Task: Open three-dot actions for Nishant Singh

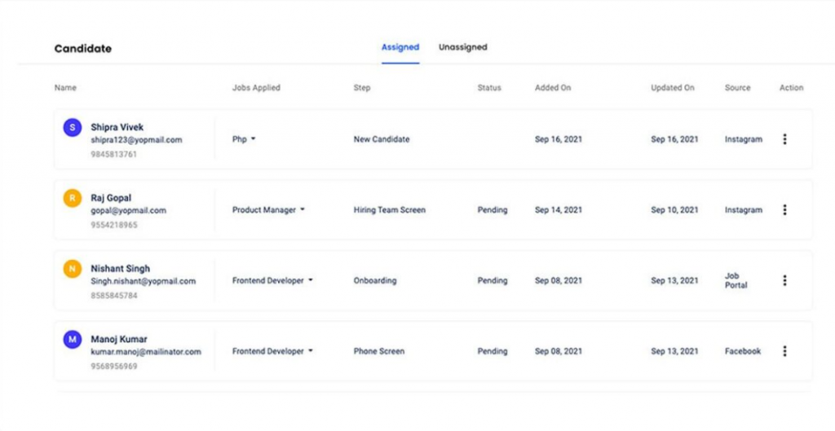Action: coord(784,280)
